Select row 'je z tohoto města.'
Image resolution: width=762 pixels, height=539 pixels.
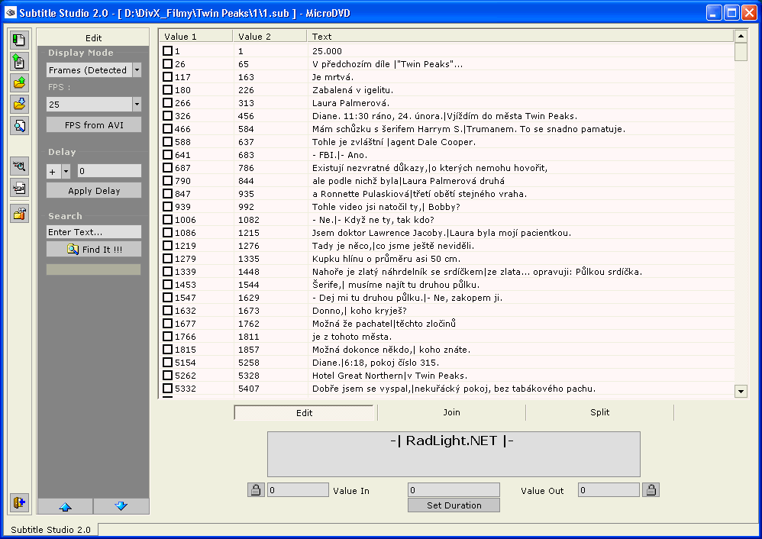pyautogui.click(x=447, y=337)
